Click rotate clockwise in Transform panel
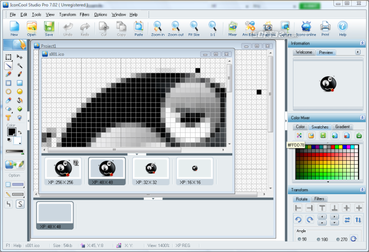 point(310,220)
